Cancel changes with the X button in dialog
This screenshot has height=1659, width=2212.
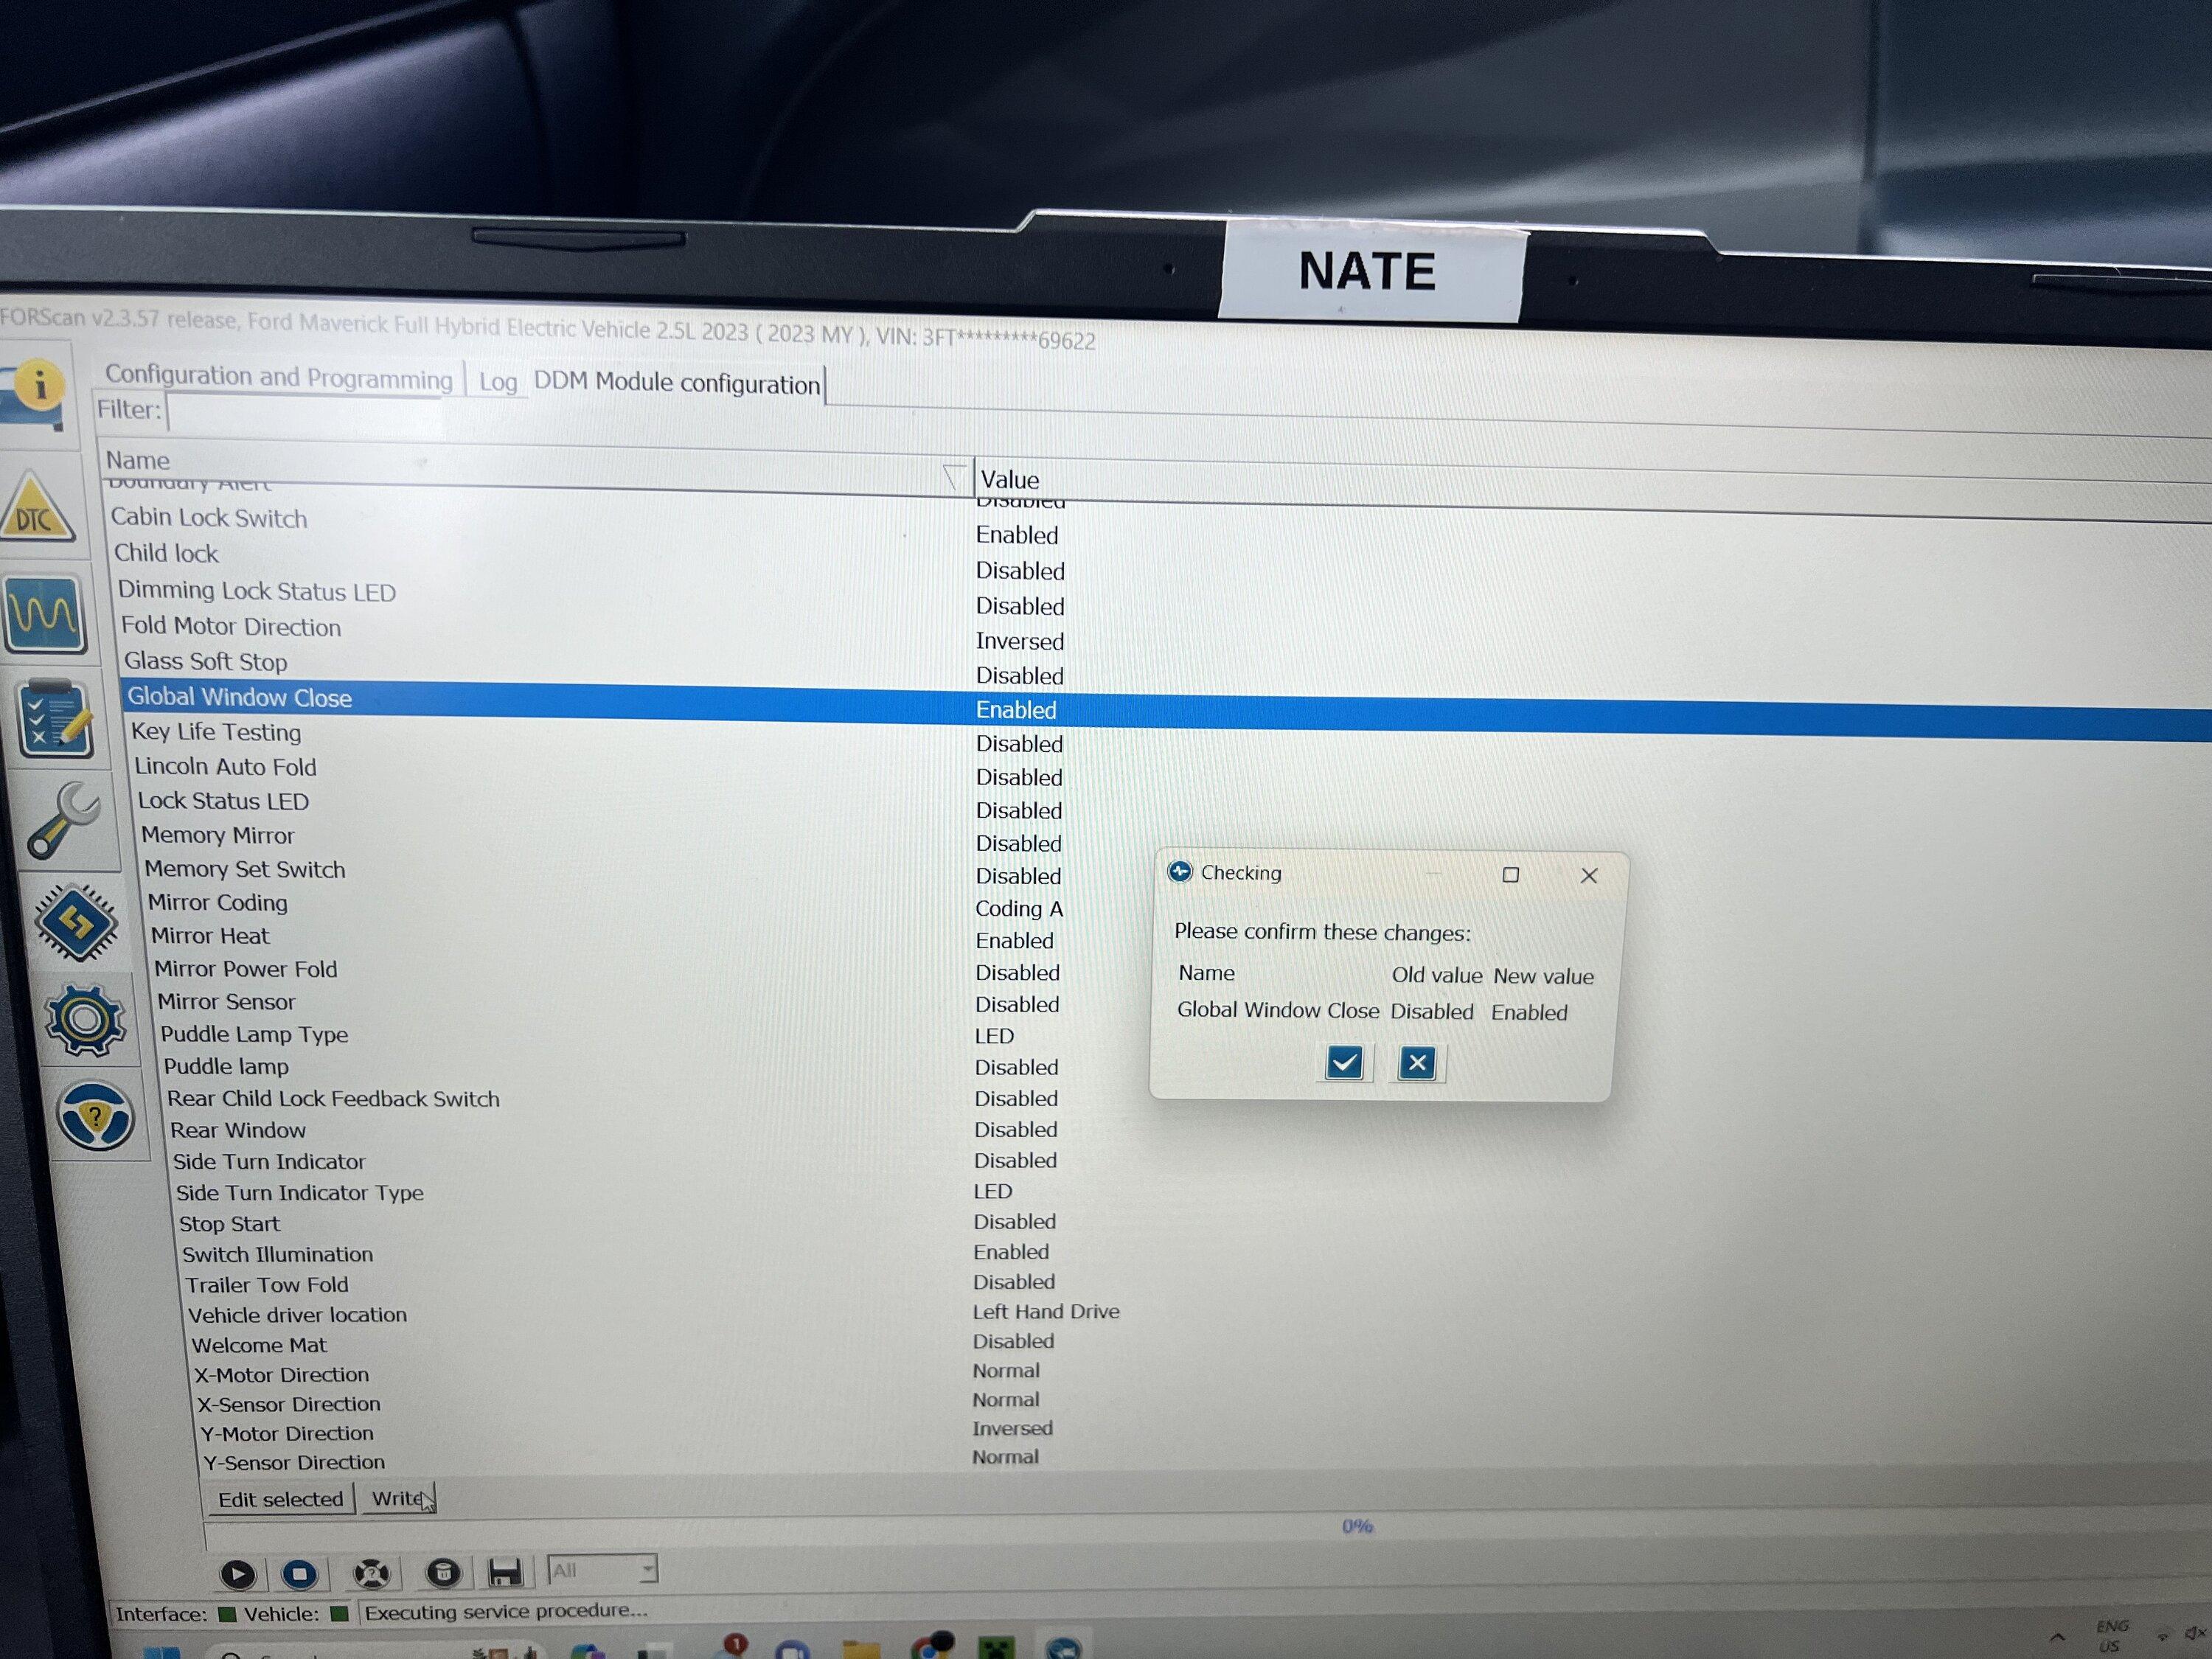1417,1063
